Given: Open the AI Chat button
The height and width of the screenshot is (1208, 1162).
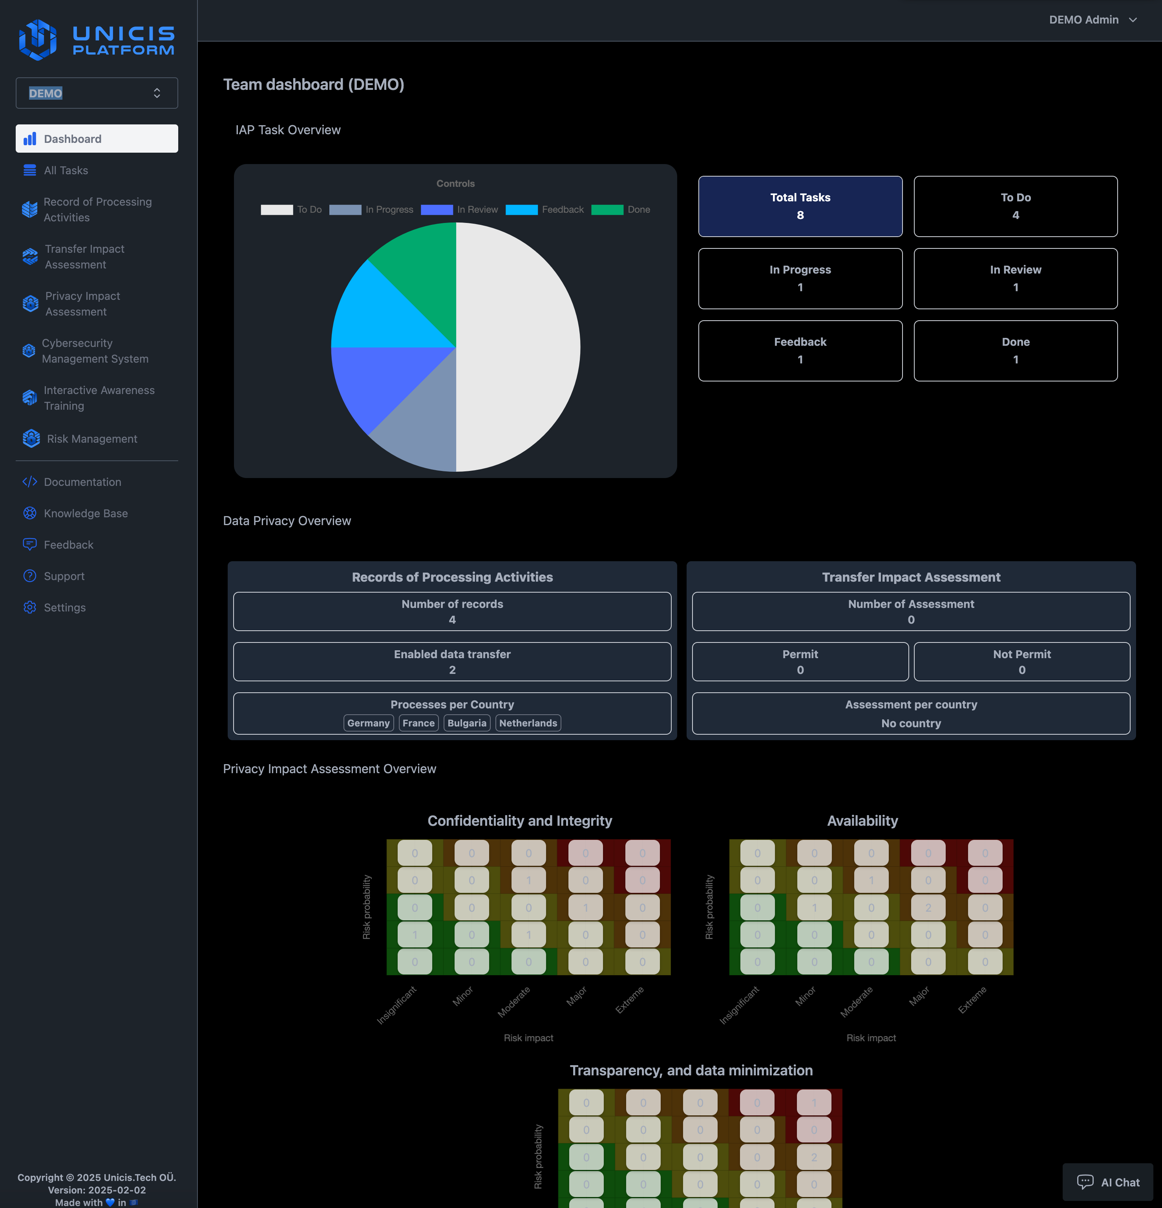Looking at the screenshot, I should [1108, 1182].
